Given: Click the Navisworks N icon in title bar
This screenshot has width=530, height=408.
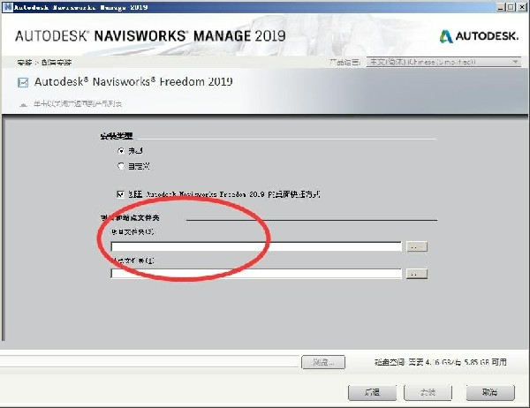Looking at the screenshot, I should (7, 7).
